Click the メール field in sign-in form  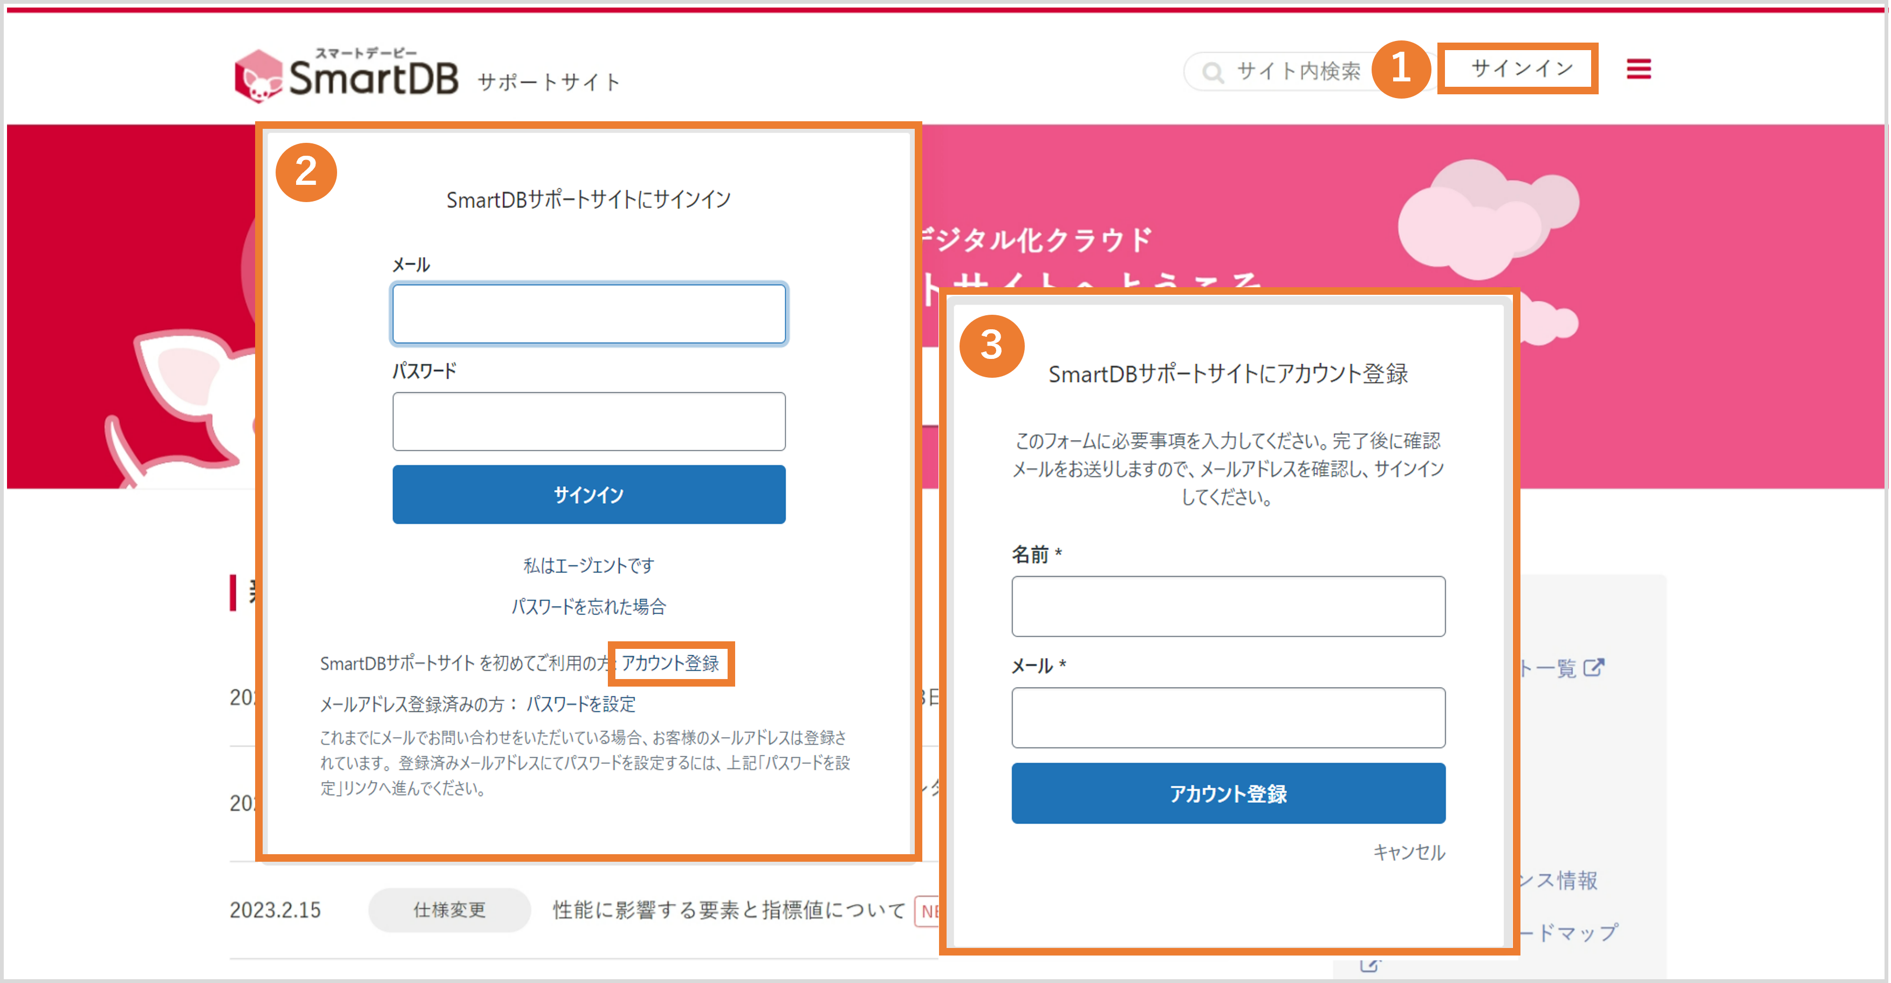point(589,314)
